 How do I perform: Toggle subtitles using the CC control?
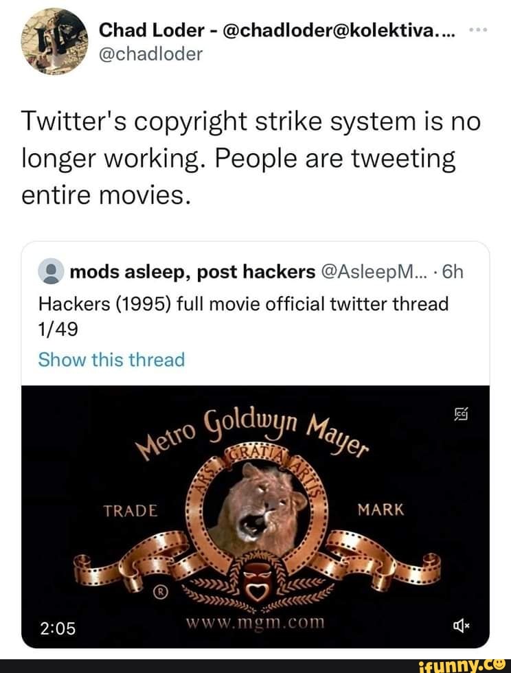coord(461,415)
